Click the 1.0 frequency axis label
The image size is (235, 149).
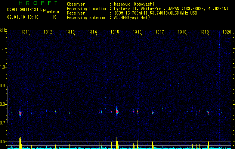(x=3, y=67)
